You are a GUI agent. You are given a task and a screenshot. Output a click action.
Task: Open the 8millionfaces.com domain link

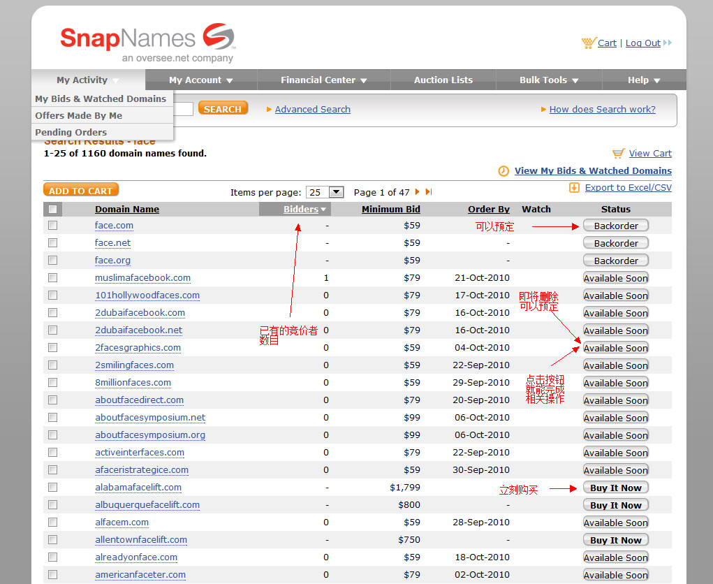[133, 383]
